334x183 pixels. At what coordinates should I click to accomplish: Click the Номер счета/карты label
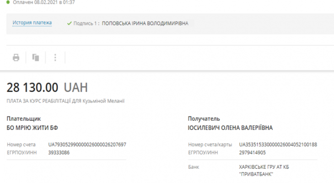point(210,145)
